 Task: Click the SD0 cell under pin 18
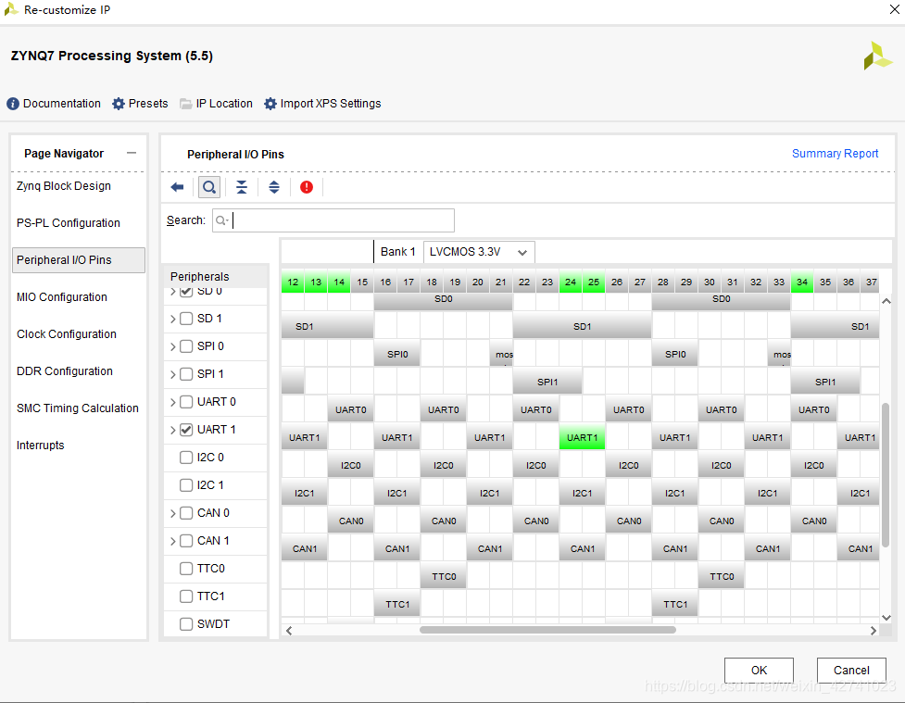[x=444, y=299]
